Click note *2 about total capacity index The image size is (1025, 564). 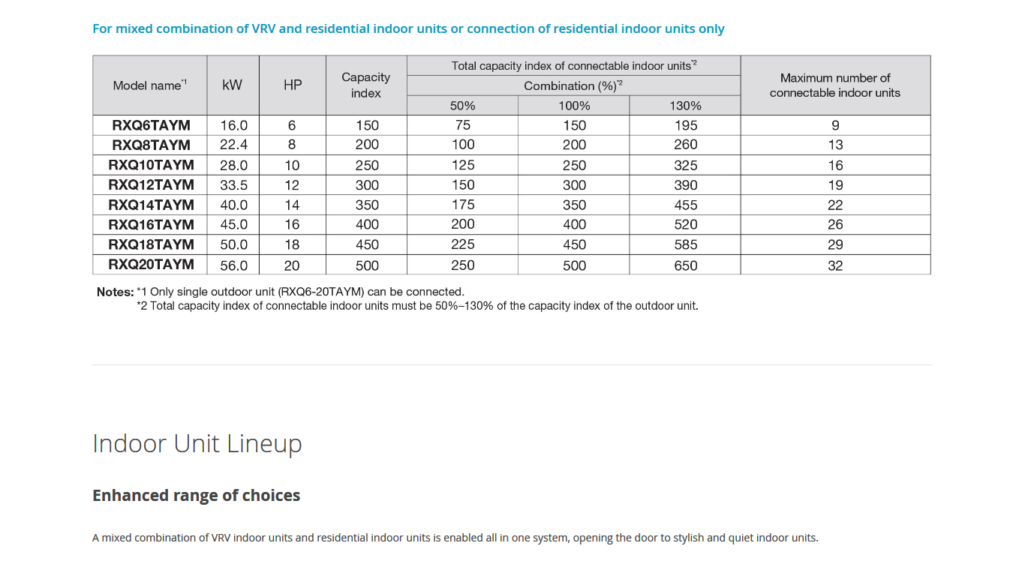417,306
